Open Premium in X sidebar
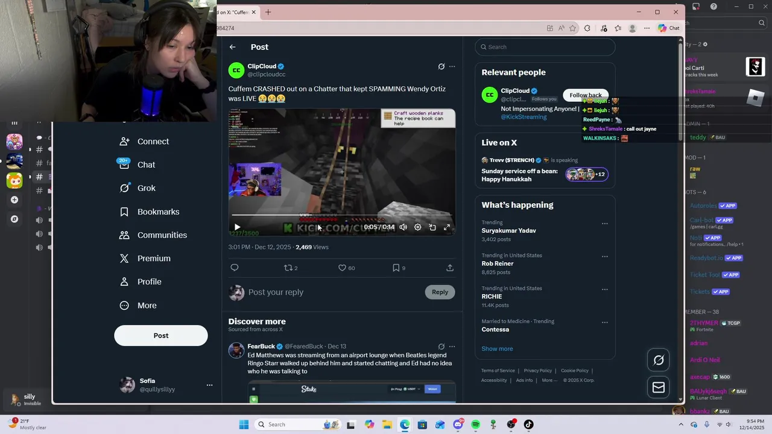 145,259
